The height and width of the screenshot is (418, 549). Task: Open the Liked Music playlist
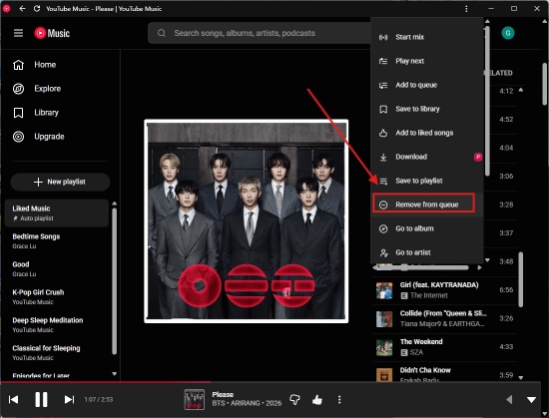tap(57, 213)
